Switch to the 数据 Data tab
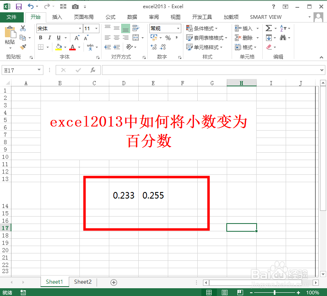This screenshot has width=327, height=296. [x=132, y=17]
